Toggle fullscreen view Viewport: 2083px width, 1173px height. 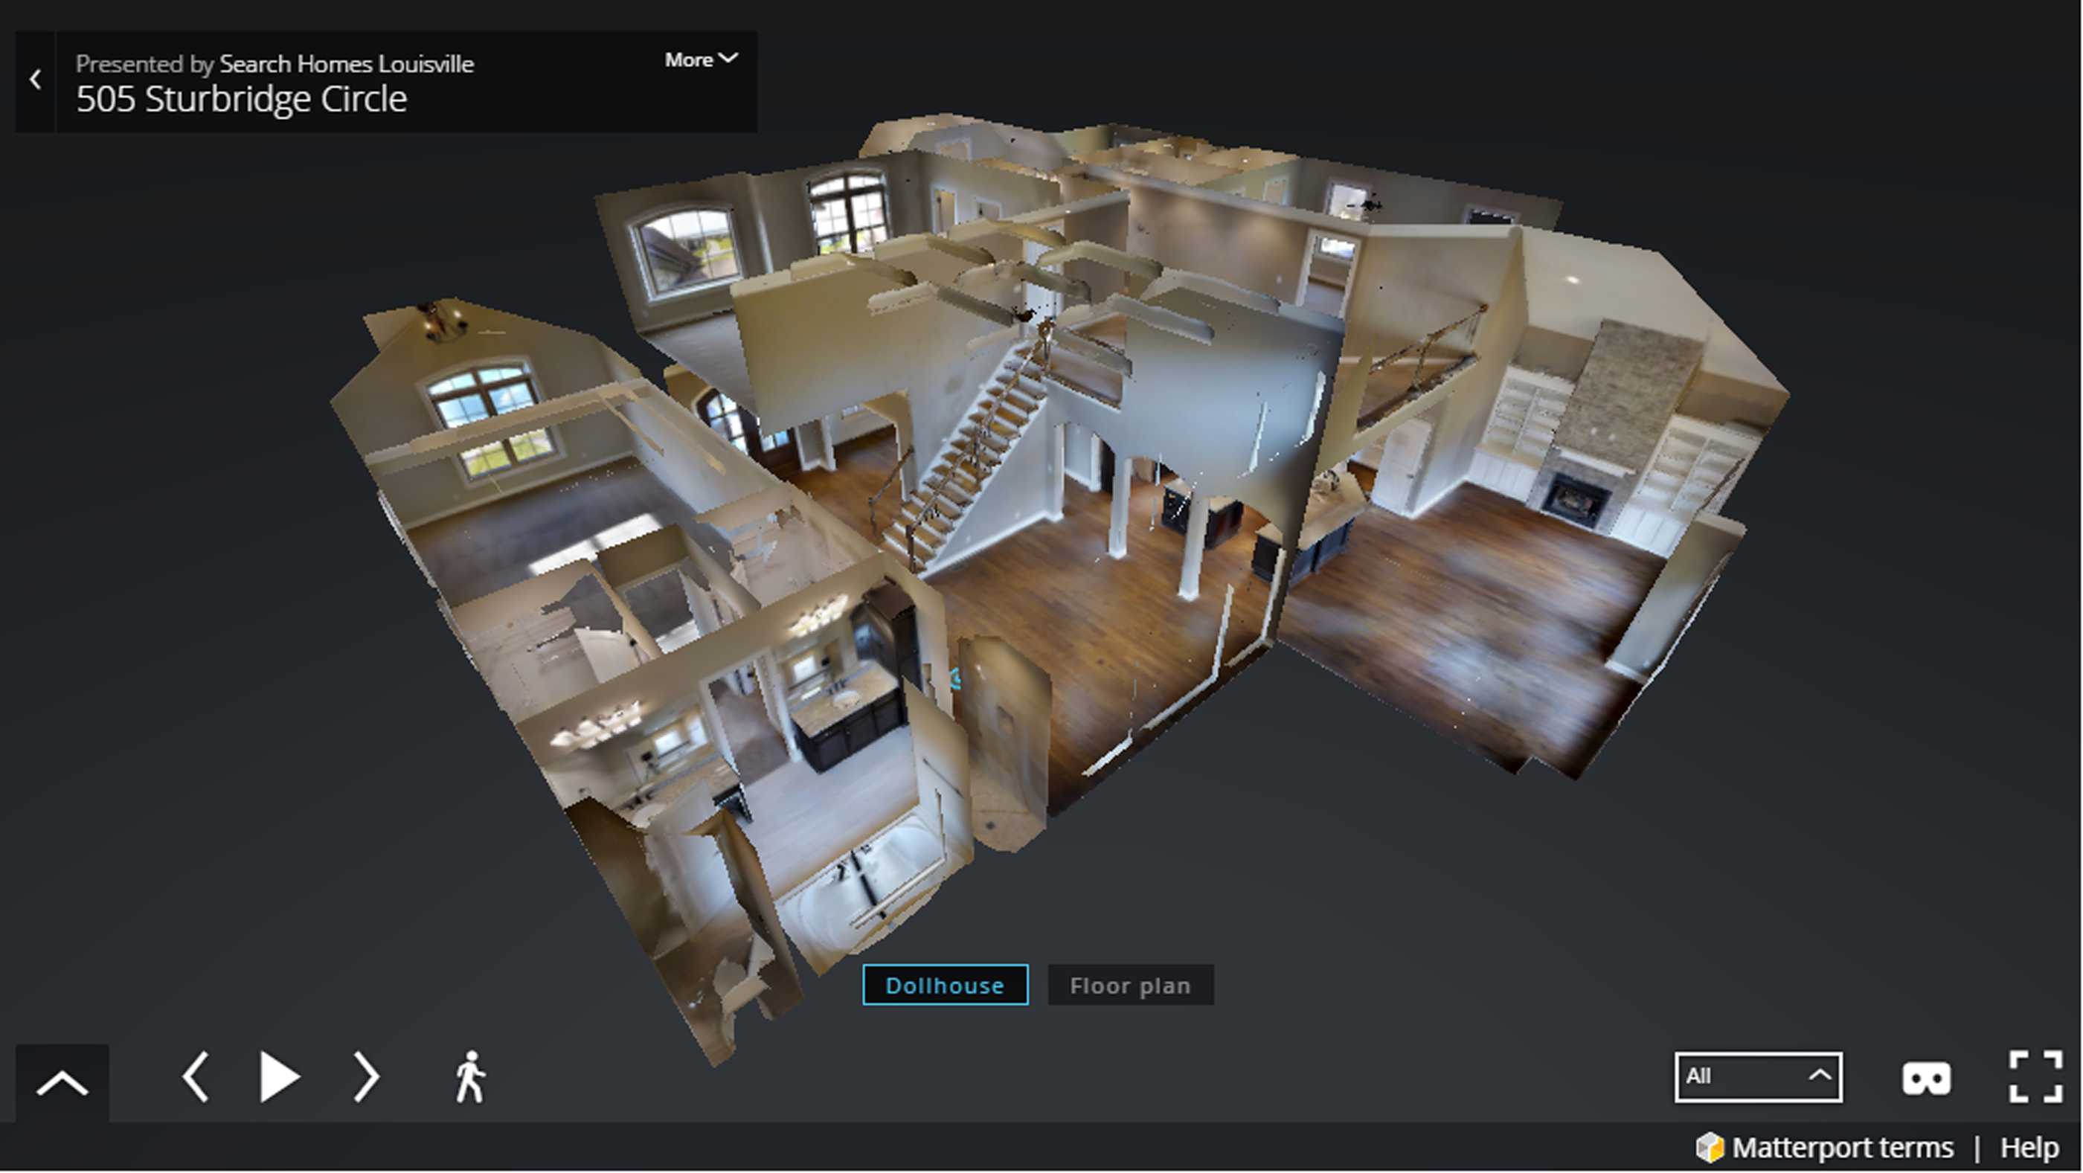click(x=2036, y=1077)
